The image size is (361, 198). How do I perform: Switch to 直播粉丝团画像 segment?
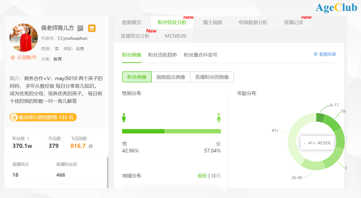pos(212,77)
